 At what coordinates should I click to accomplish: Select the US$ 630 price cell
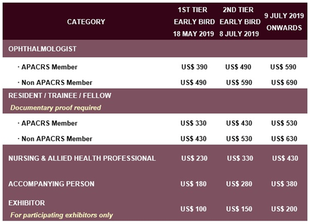pyautogui.click(x=284, y=139)
